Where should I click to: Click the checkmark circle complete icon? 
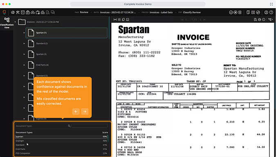click(x=231, y=13)
